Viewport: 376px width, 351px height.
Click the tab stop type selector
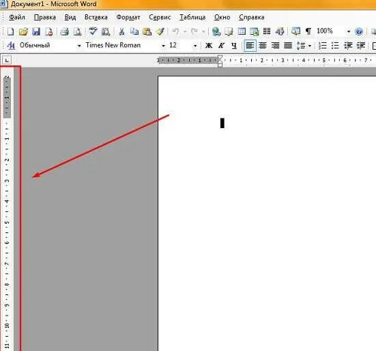coord(7,60)
